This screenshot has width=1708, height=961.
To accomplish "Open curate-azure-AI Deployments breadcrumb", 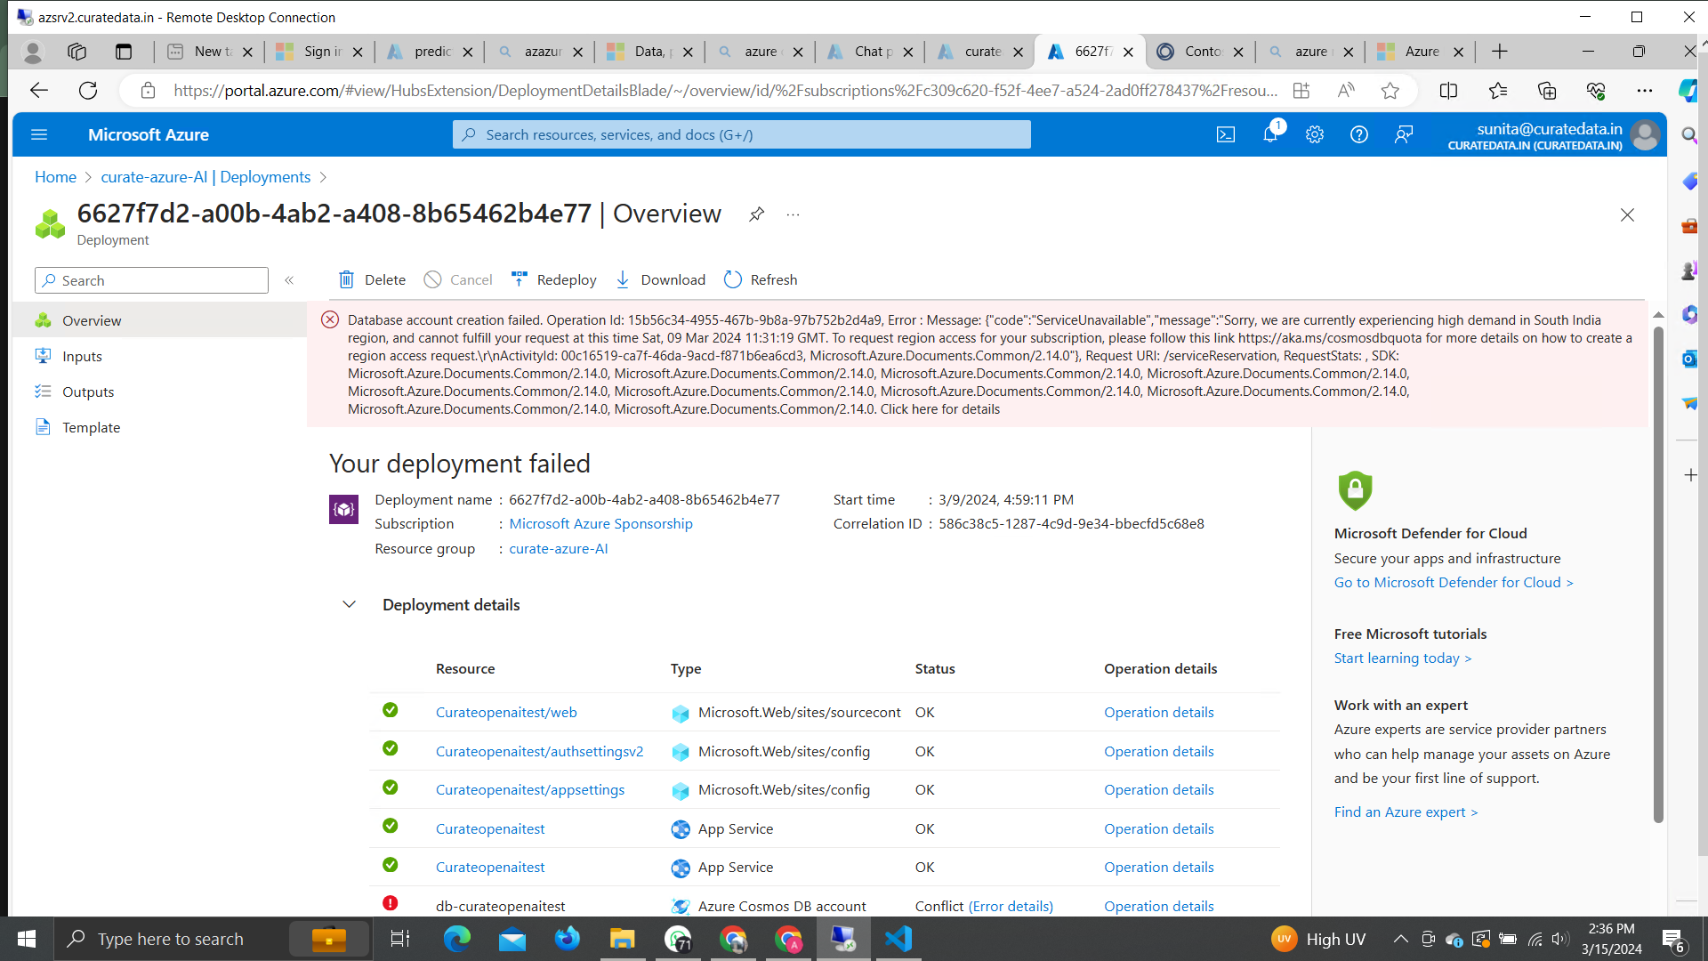I will (x=205, y=177).
